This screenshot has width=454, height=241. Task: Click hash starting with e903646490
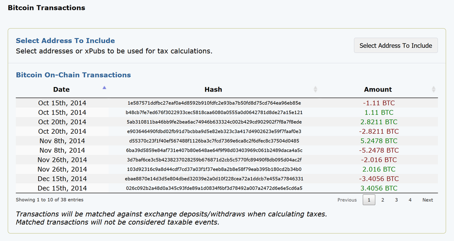click(214, 131)
